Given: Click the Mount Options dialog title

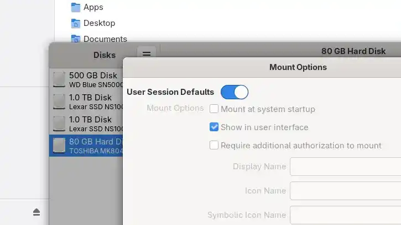Looking at the screenshot, I should coord(298,67).
